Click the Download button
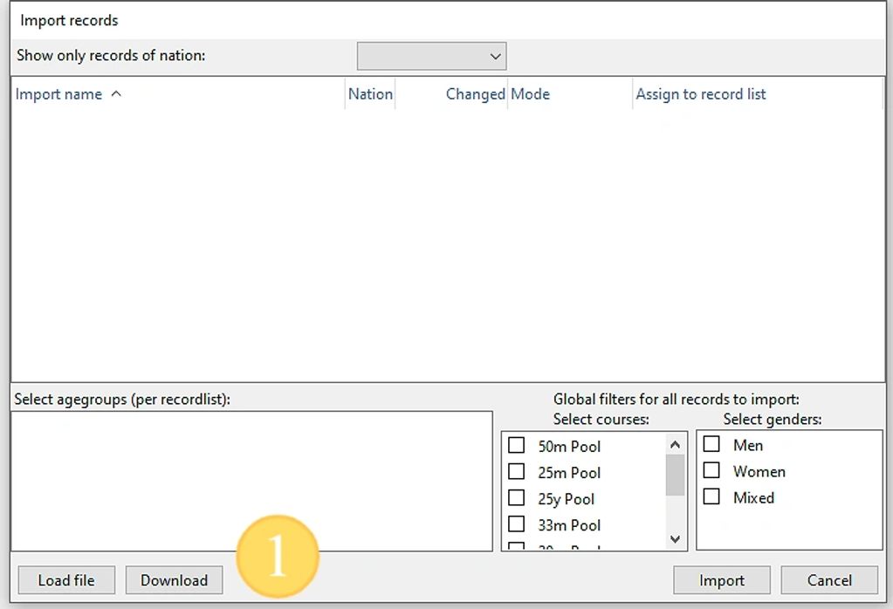The height and width of the screenshot is (609, 893). (174, 580)
